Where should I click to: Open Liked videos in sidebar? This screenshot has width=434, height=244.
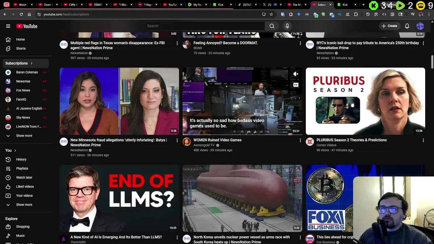pos(26,186)
